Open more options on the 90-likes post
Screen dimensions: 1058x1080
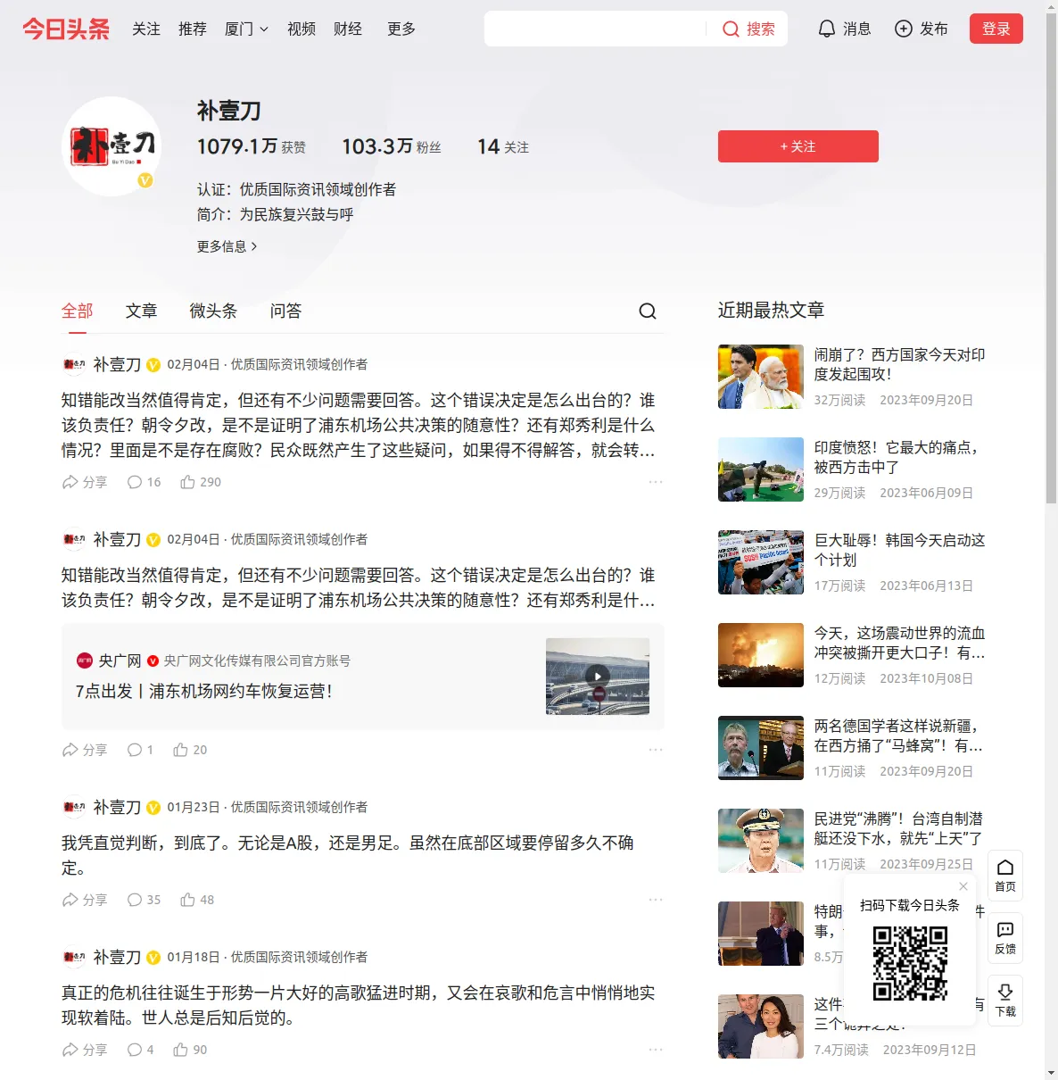click(x=656, y=1050)
